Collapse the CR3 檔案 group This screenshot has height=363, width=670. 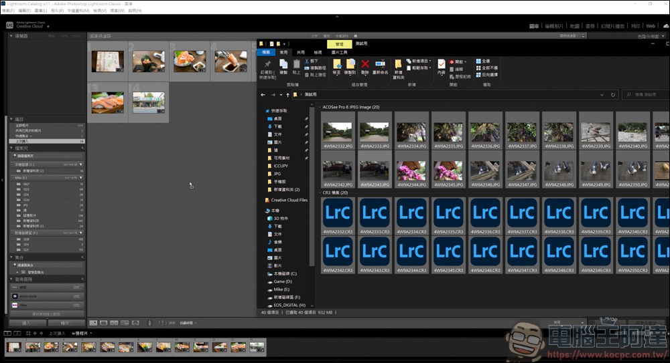320,193
